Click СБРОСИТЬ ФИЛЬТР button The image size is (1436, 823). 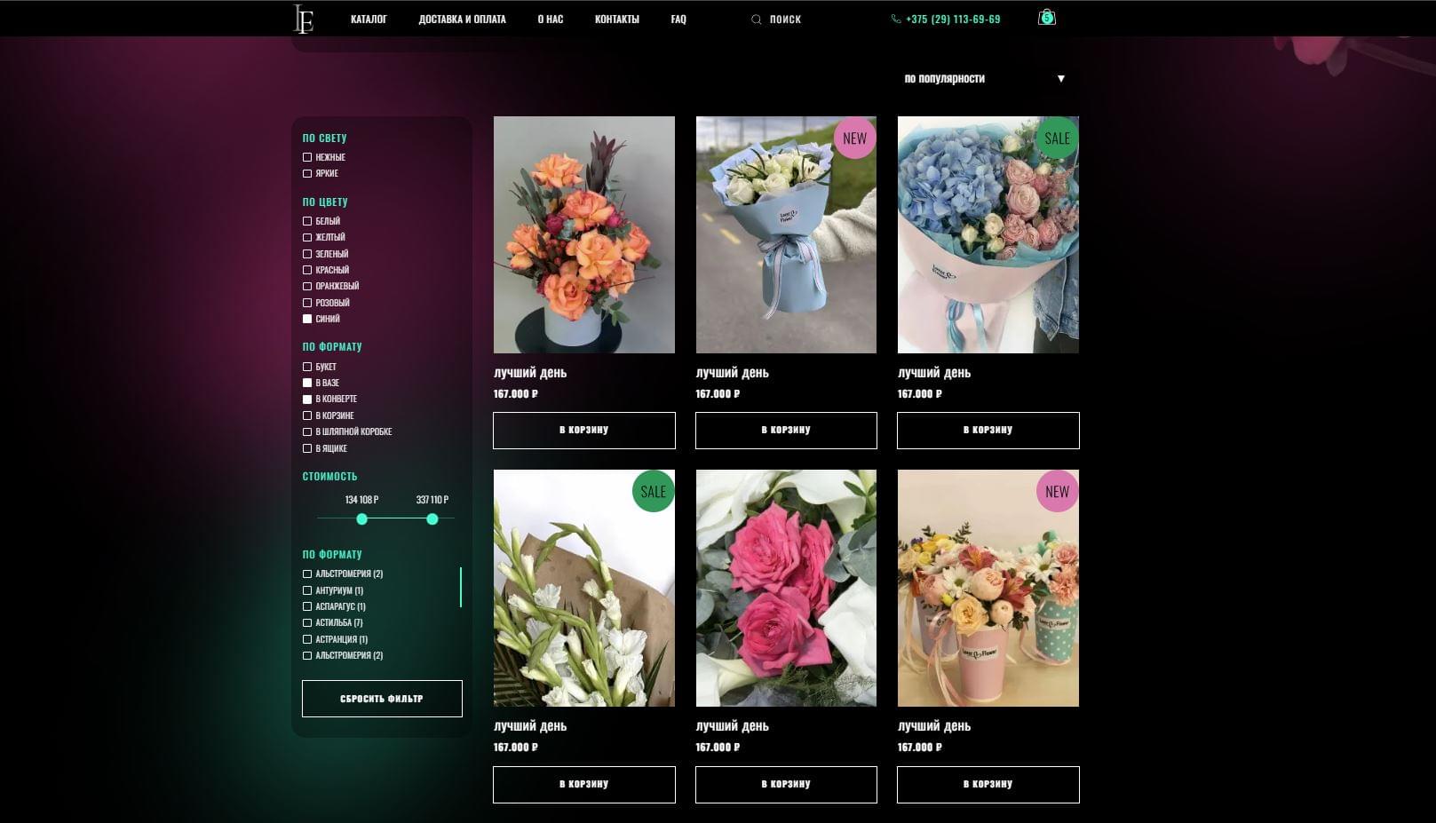(x=382, y=699)
